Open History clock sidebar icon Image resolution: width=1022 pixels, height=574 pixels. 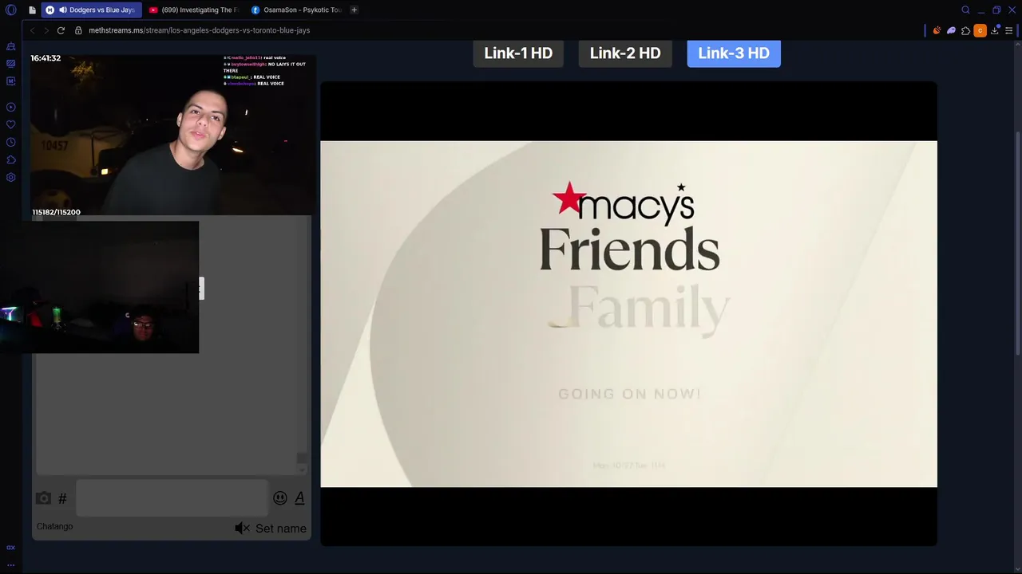click(10, 142)
